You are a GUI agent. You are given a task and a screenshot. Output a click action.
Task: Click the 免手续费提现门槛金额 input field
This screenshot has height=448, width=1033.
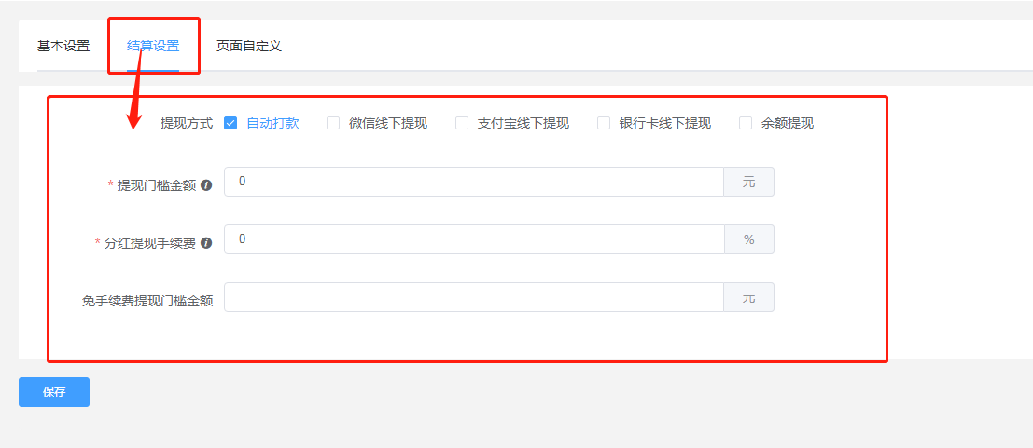tap(474, 297)
